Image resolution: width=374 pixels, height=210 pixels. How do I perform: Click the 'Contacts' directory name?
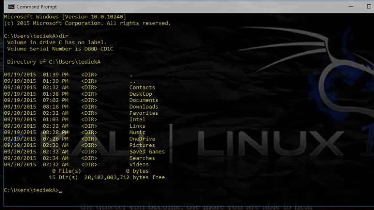pos(142,87)
